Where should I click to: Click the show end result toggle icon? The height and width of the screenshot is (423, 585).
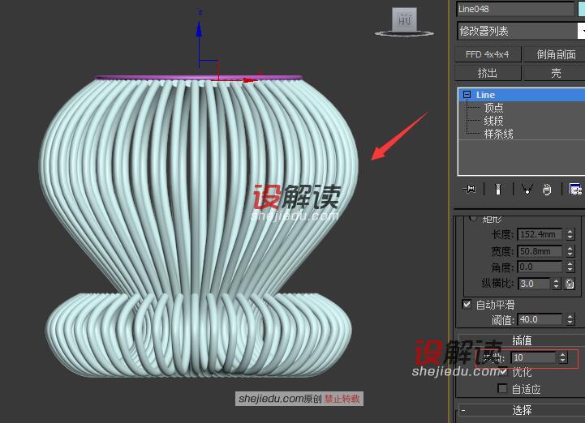(x=498, y=189)
